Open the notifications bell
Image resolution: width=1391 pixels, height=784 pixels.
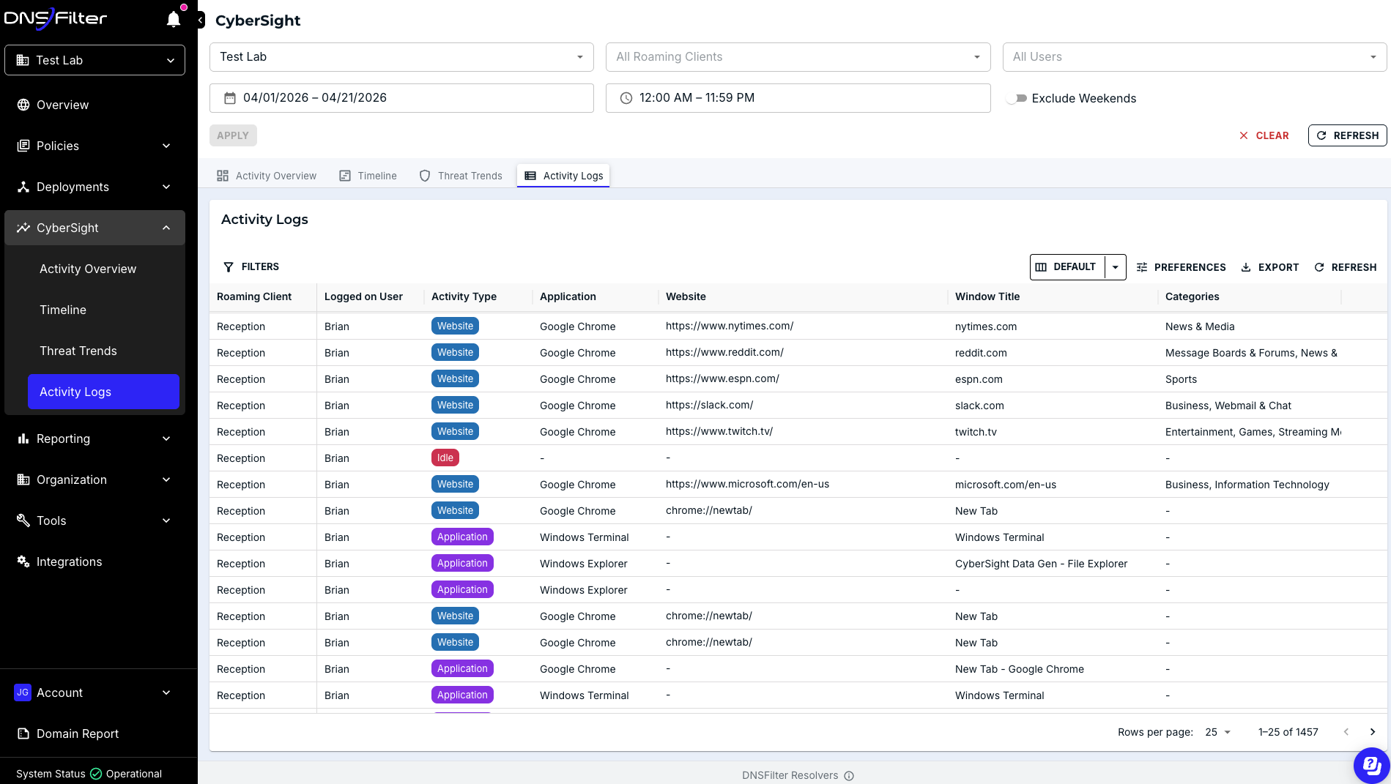point(174,19)
